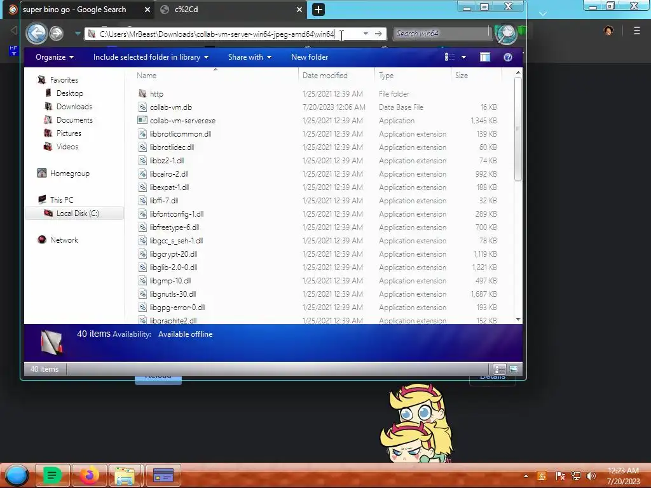Image resolution: width=651 pixels, height=488 pixels.
Task: Click the magnifier search icon
Action: coord(506,34)
